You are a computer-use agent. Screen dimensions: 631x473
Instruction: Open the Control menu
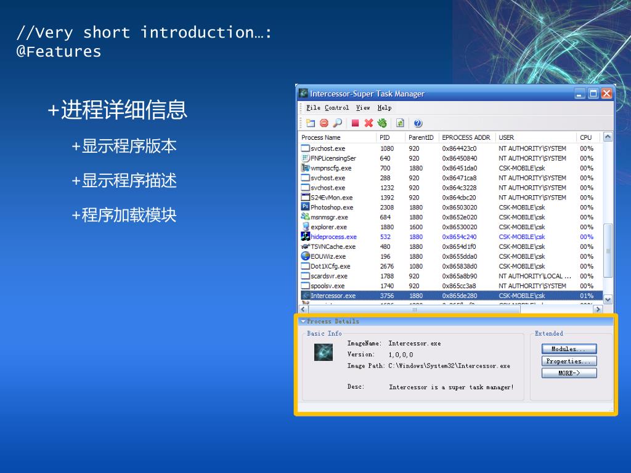(x=337, y=108)
